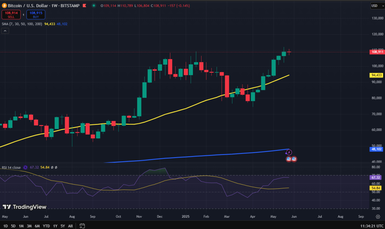
Task: Click the 80.00 RSI scale label
Action: (x=376, y=167)
